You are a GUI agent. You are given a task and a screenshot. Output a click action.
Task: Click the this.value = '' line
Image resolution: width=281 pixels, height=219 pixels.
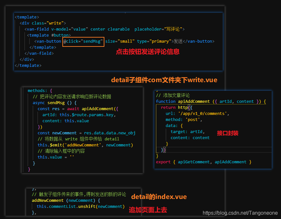coord(56,157)
